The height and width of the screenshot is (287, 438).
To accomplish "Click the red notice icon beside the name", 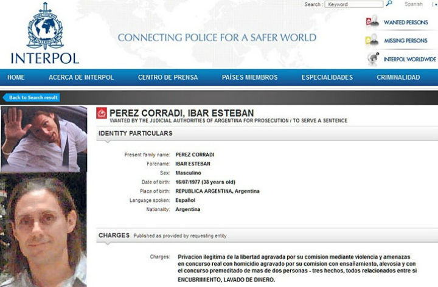I will click(102, 113).
